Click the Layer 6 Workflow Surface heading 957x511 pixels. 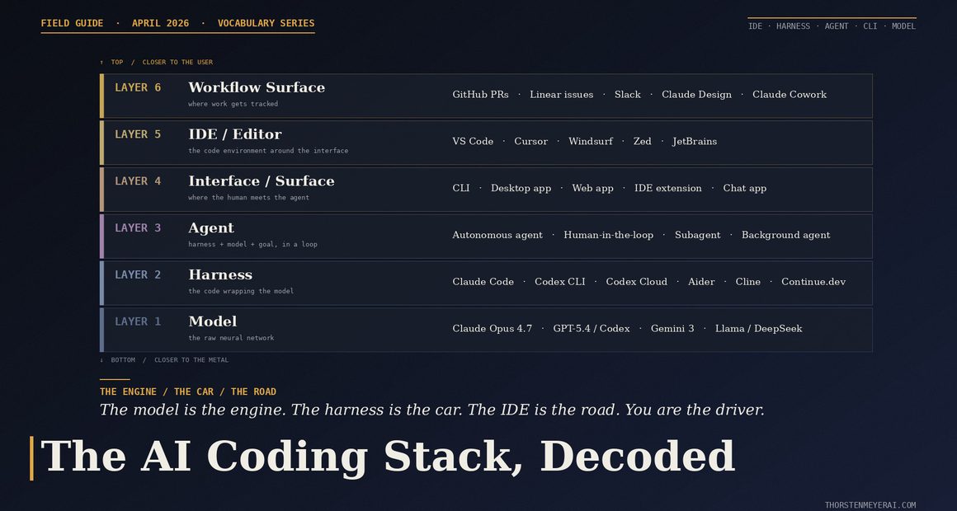click(x=257, y=87)
